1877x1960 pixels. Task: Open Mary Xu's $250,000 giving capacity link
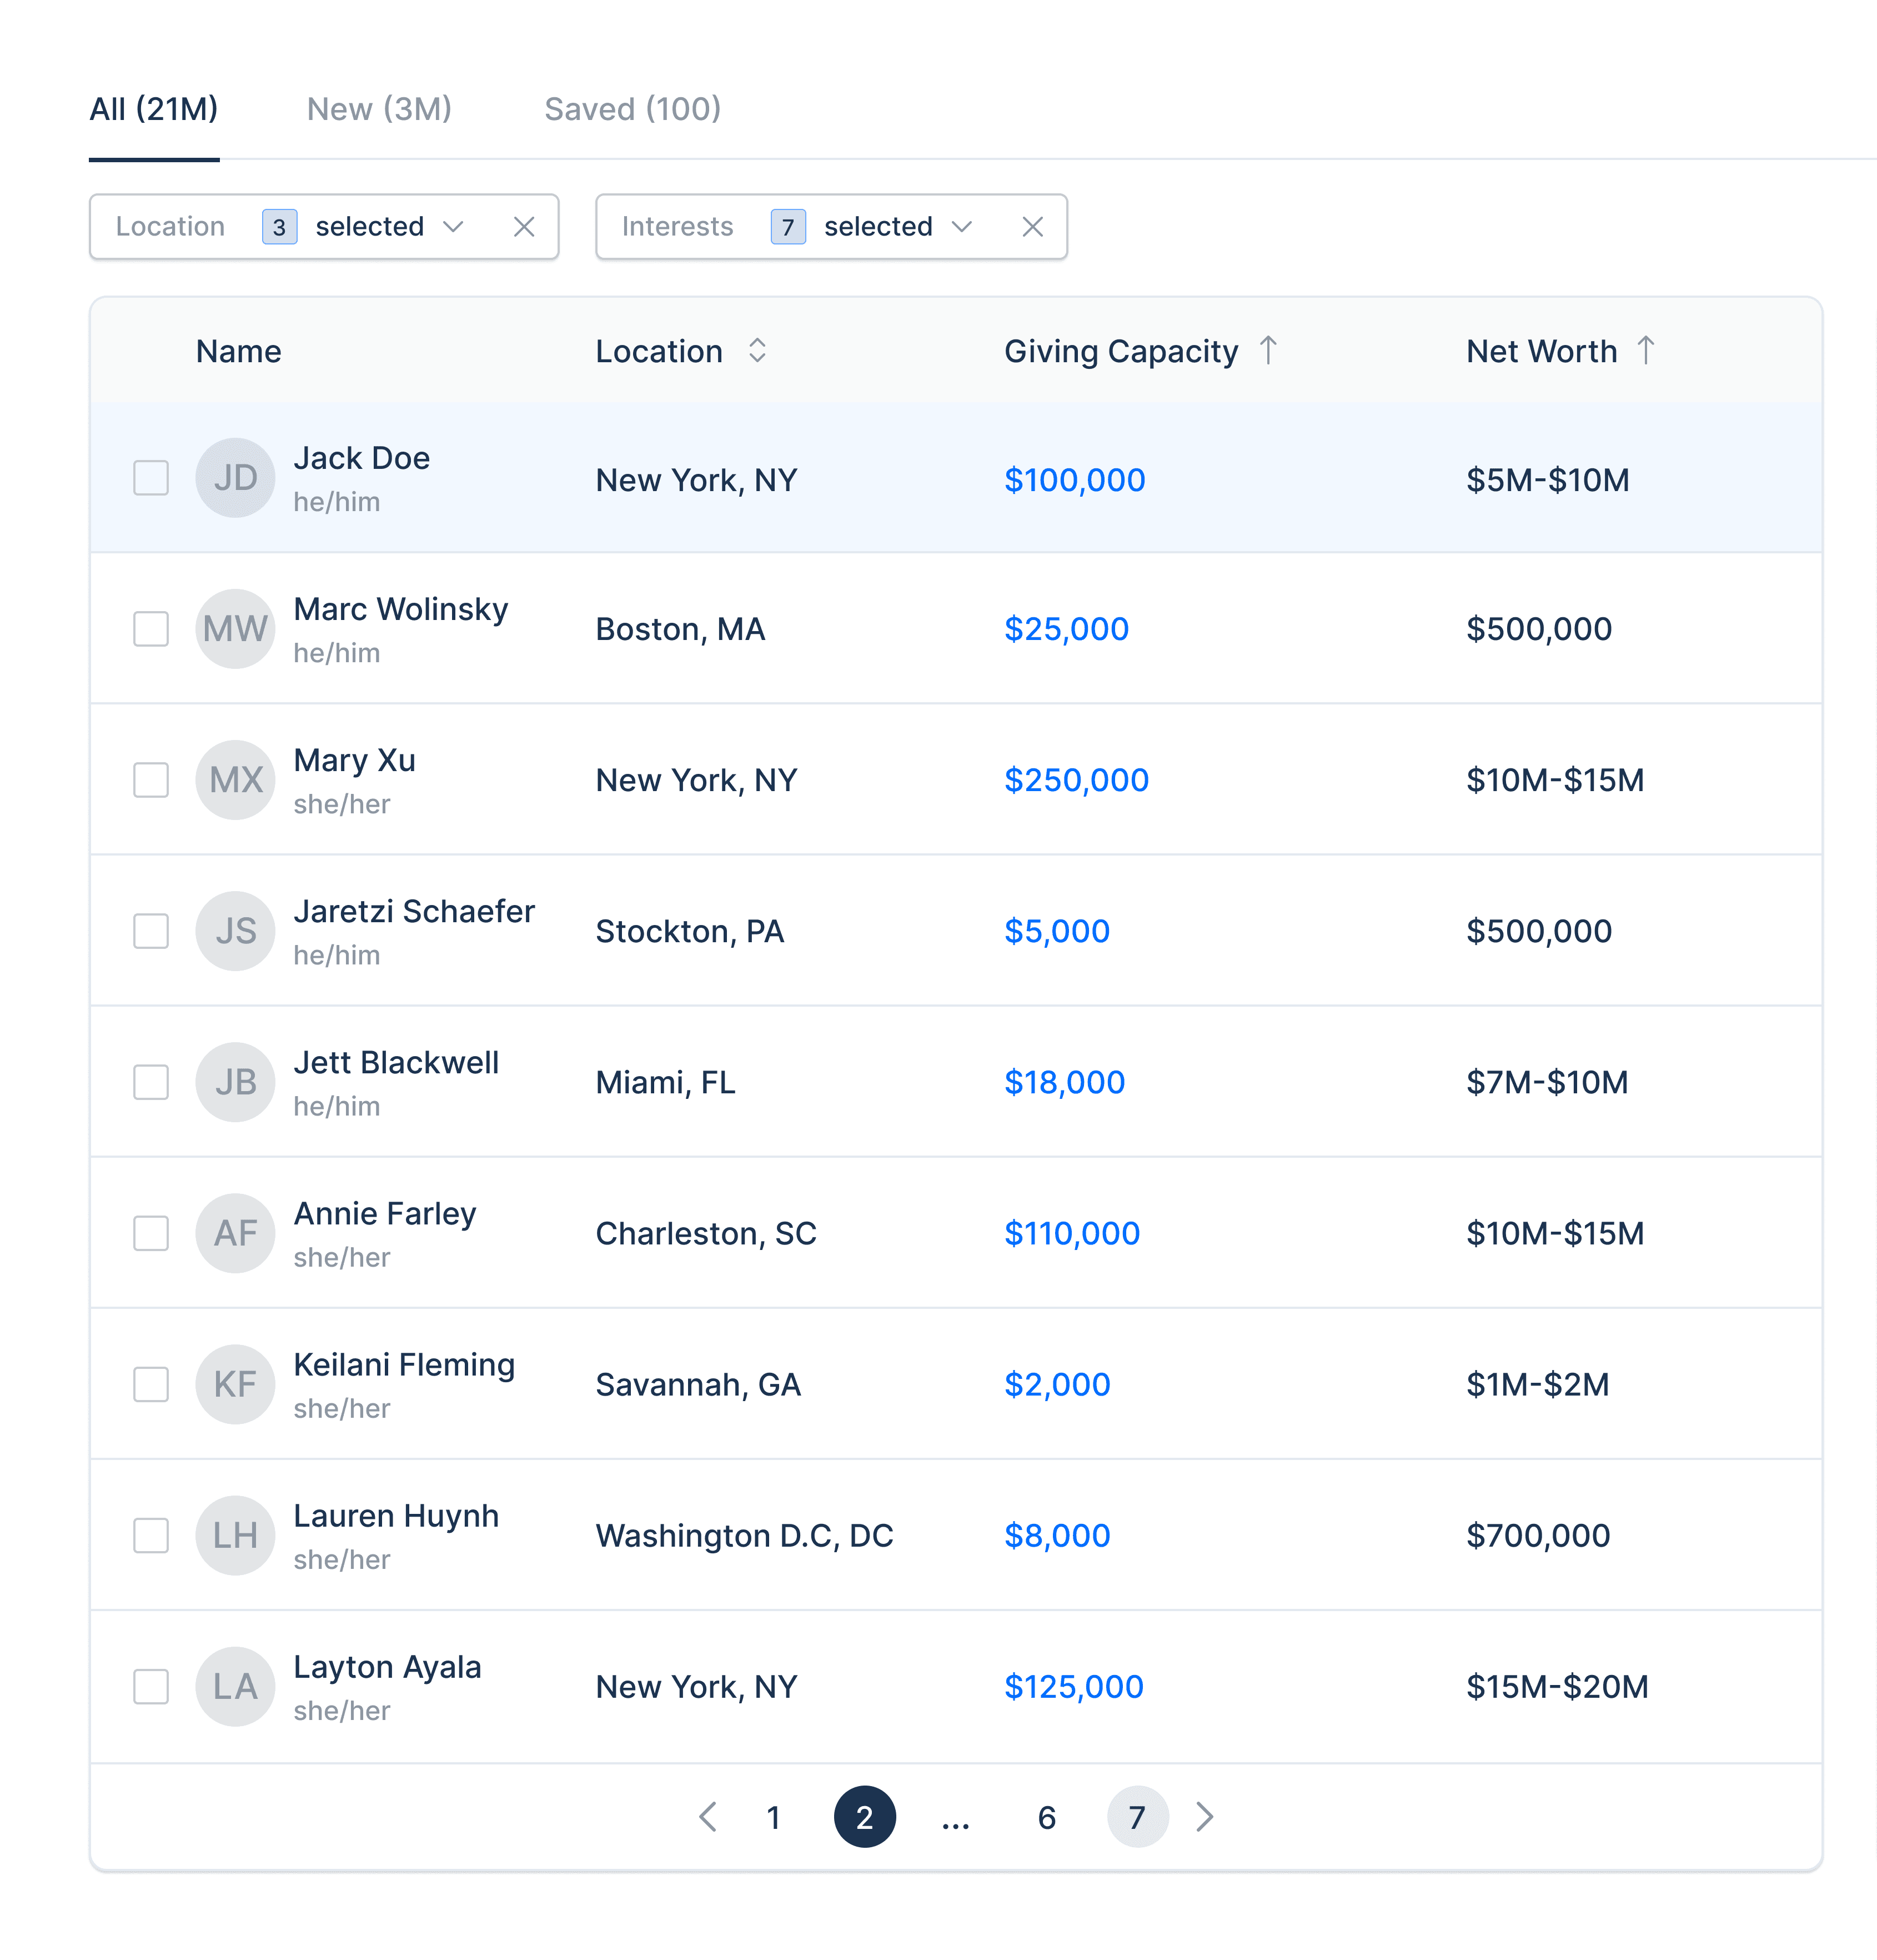[x=1076, y=780]
